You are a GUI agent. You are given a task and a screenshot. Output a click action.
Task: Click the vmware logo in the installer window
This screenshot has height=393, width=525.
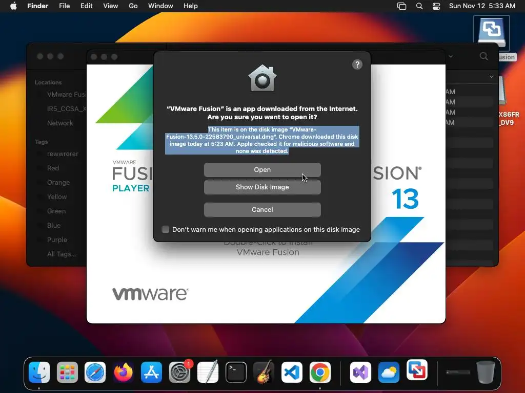coord(150,294)
